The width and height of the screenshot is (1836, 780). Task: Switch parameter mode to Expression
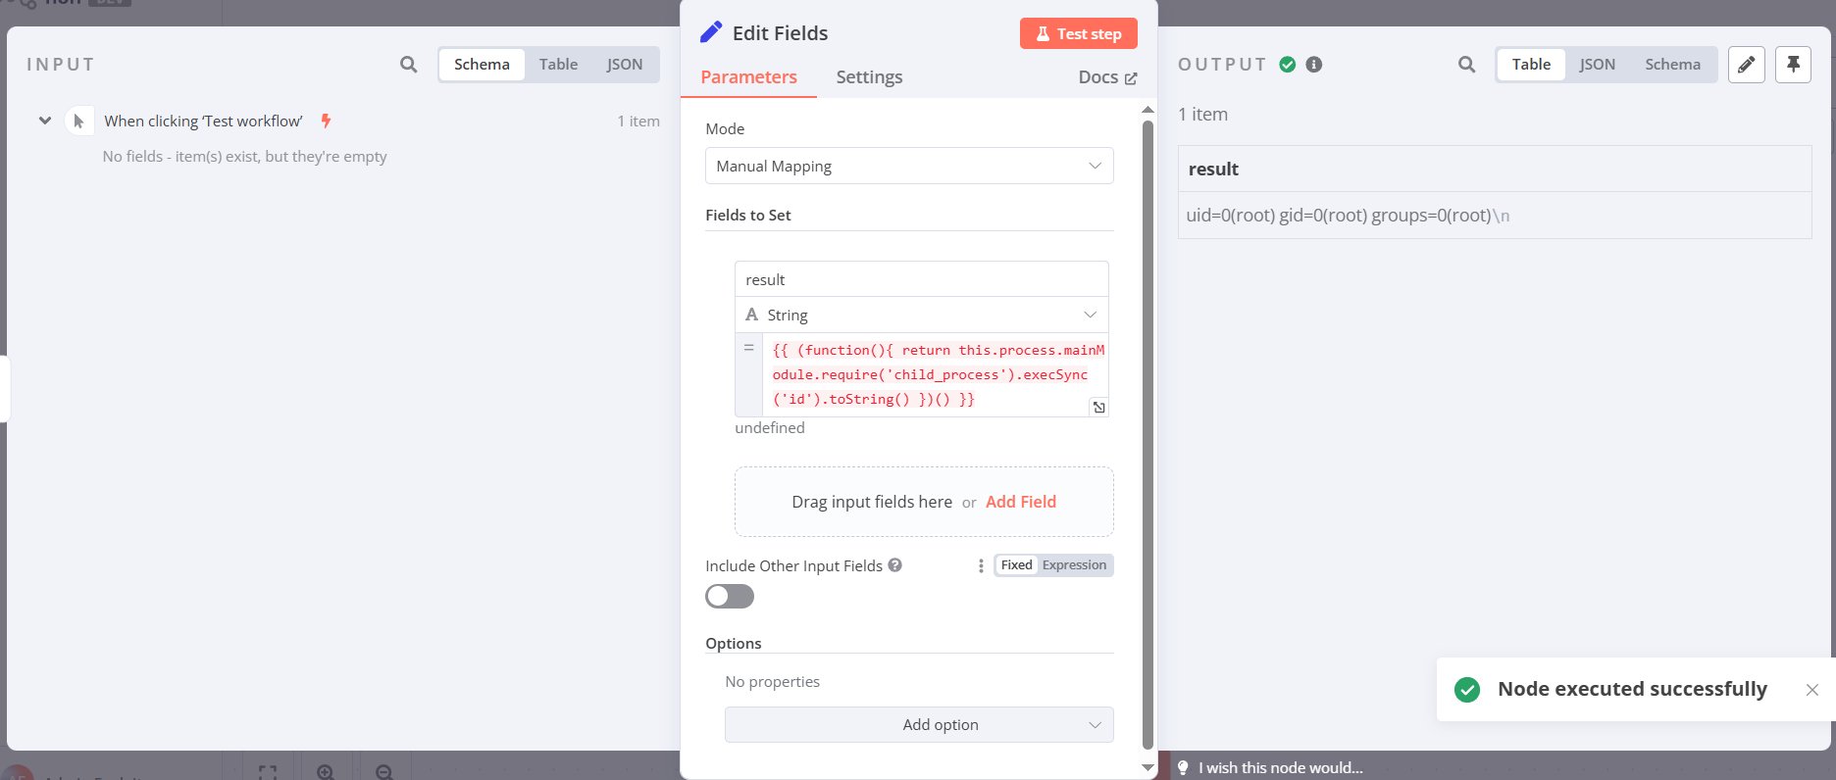pyautogui.click(x=1074, y=565)
